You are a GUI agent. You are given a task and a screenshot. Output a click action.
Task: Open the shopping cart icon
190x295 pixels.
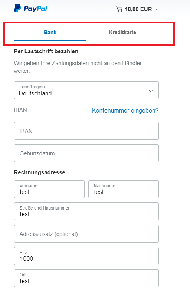[119, 9]
